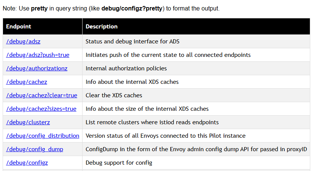Viewport: 311px width, 171px height.
Task: Click the 'Clear the XDS caches' description
Action: coord(114,95)
